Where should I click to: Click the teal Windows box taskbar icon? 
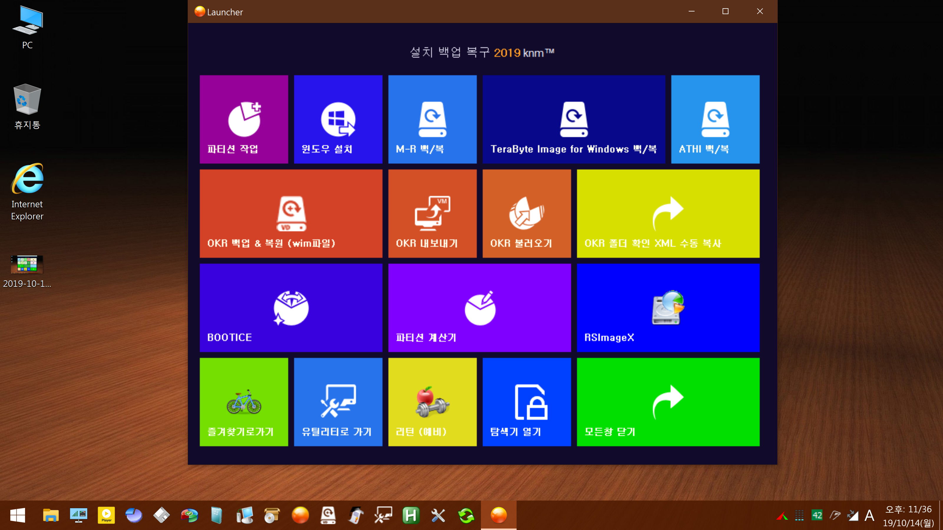[x=217, y=515]
